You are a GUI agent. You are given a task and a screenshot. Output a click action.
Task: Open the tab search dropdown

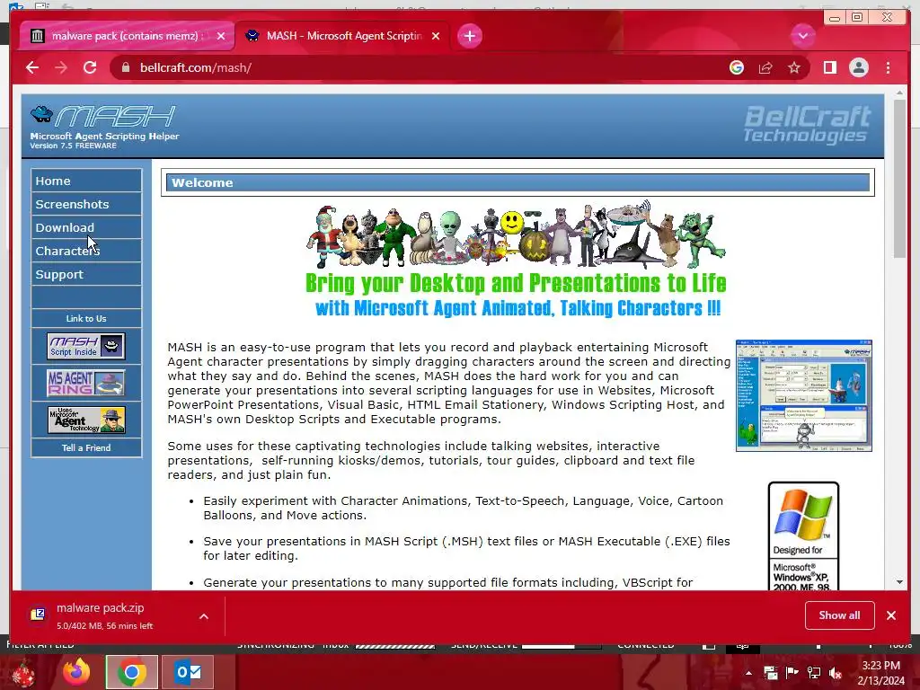802,36
